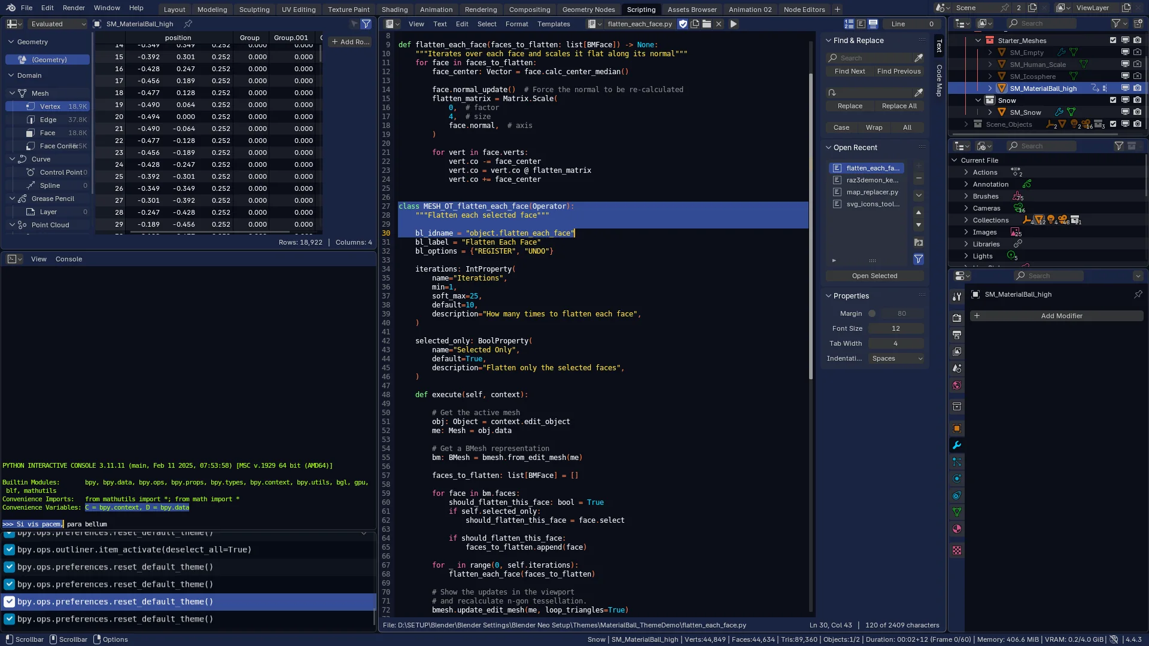The width and height of the screenshot is (1149, 646).
Task: Open the Format menu in text editor
Action: 516,24
